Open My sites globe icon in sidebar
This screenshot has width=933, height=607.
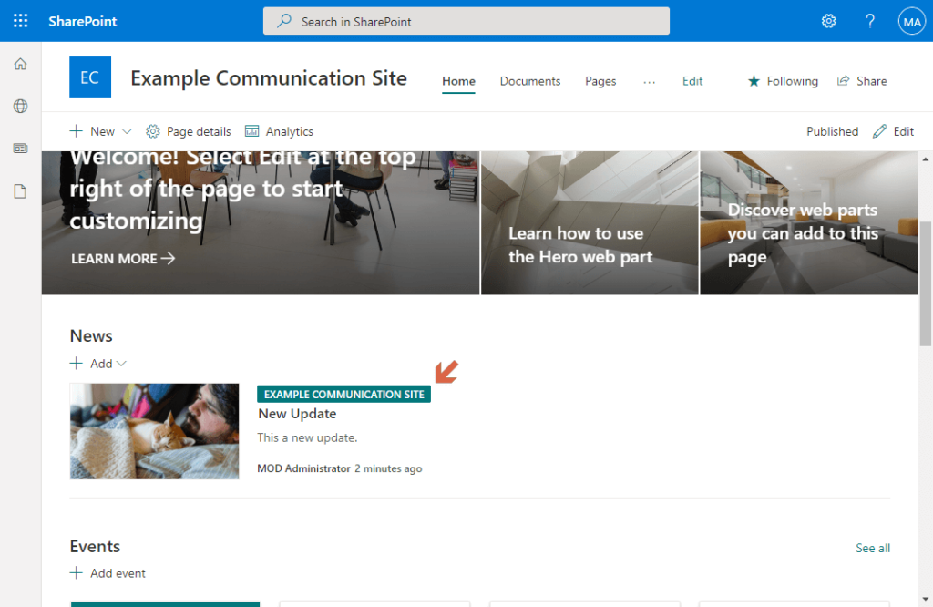coord(20,106)
